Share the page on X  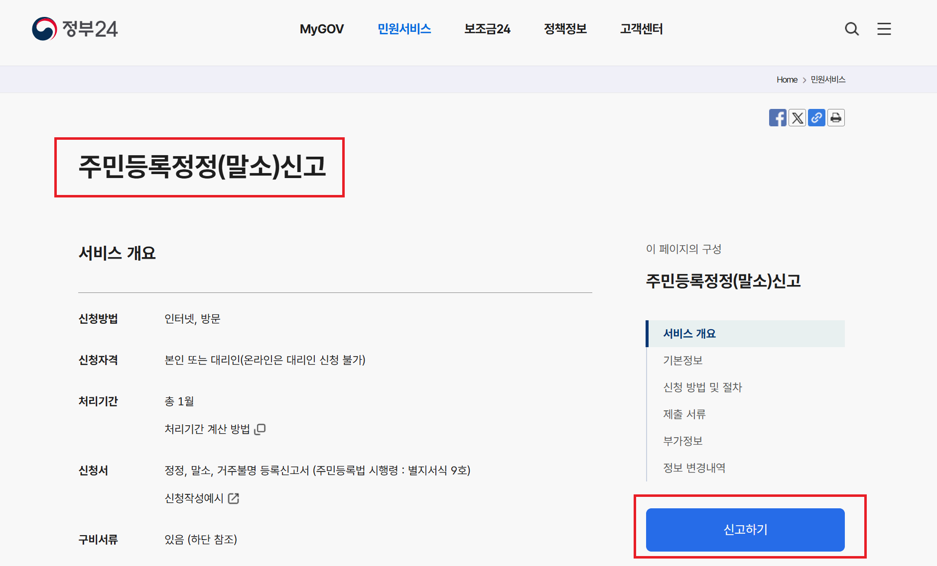(797, 117)
